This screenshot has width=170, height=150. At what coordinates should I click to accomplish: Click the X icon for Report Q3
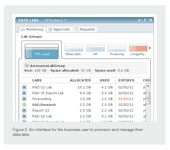(24, 110)
